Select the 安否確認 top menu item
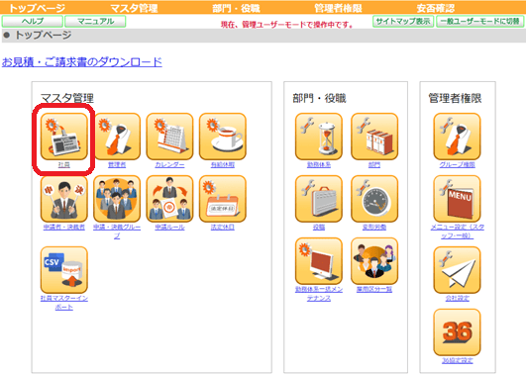Screen dimensions: 526x375 (436, 8)
